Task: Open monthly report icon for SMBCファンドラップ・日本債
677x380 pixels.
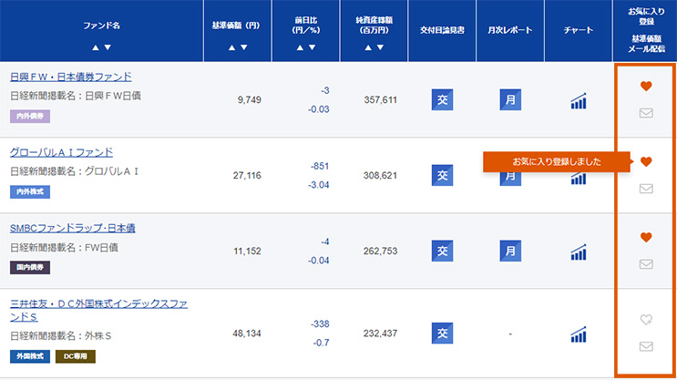Action: (x=510, y=251)
